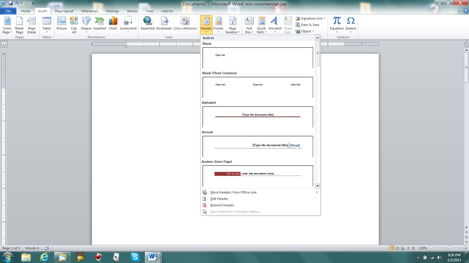Screen dimensions: 469x263
Task: Switch to the References tab
Action: coord(90,11)
